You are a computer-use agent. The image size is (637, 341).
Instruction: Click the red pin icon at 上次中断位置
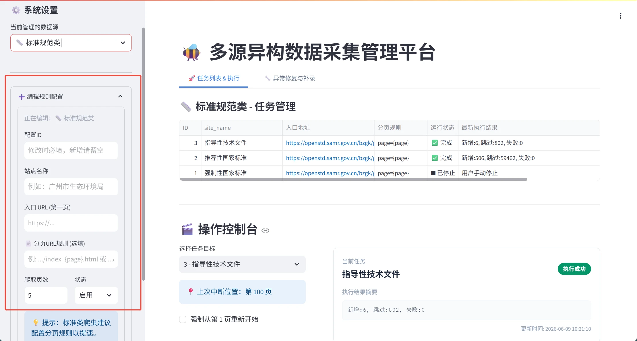[191, 292]
